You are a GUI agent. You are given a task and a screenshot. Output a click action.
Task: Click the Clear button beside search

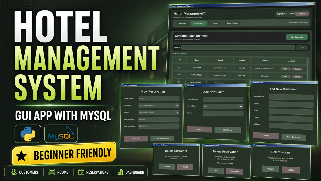click(x=302, y=48)
